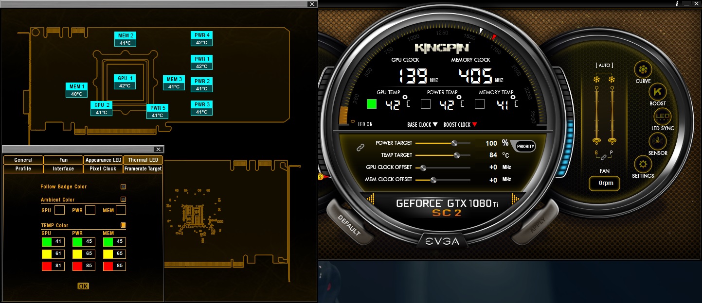
Task: Toggle the [AUTO] fan mode
Action: [604, 65]
